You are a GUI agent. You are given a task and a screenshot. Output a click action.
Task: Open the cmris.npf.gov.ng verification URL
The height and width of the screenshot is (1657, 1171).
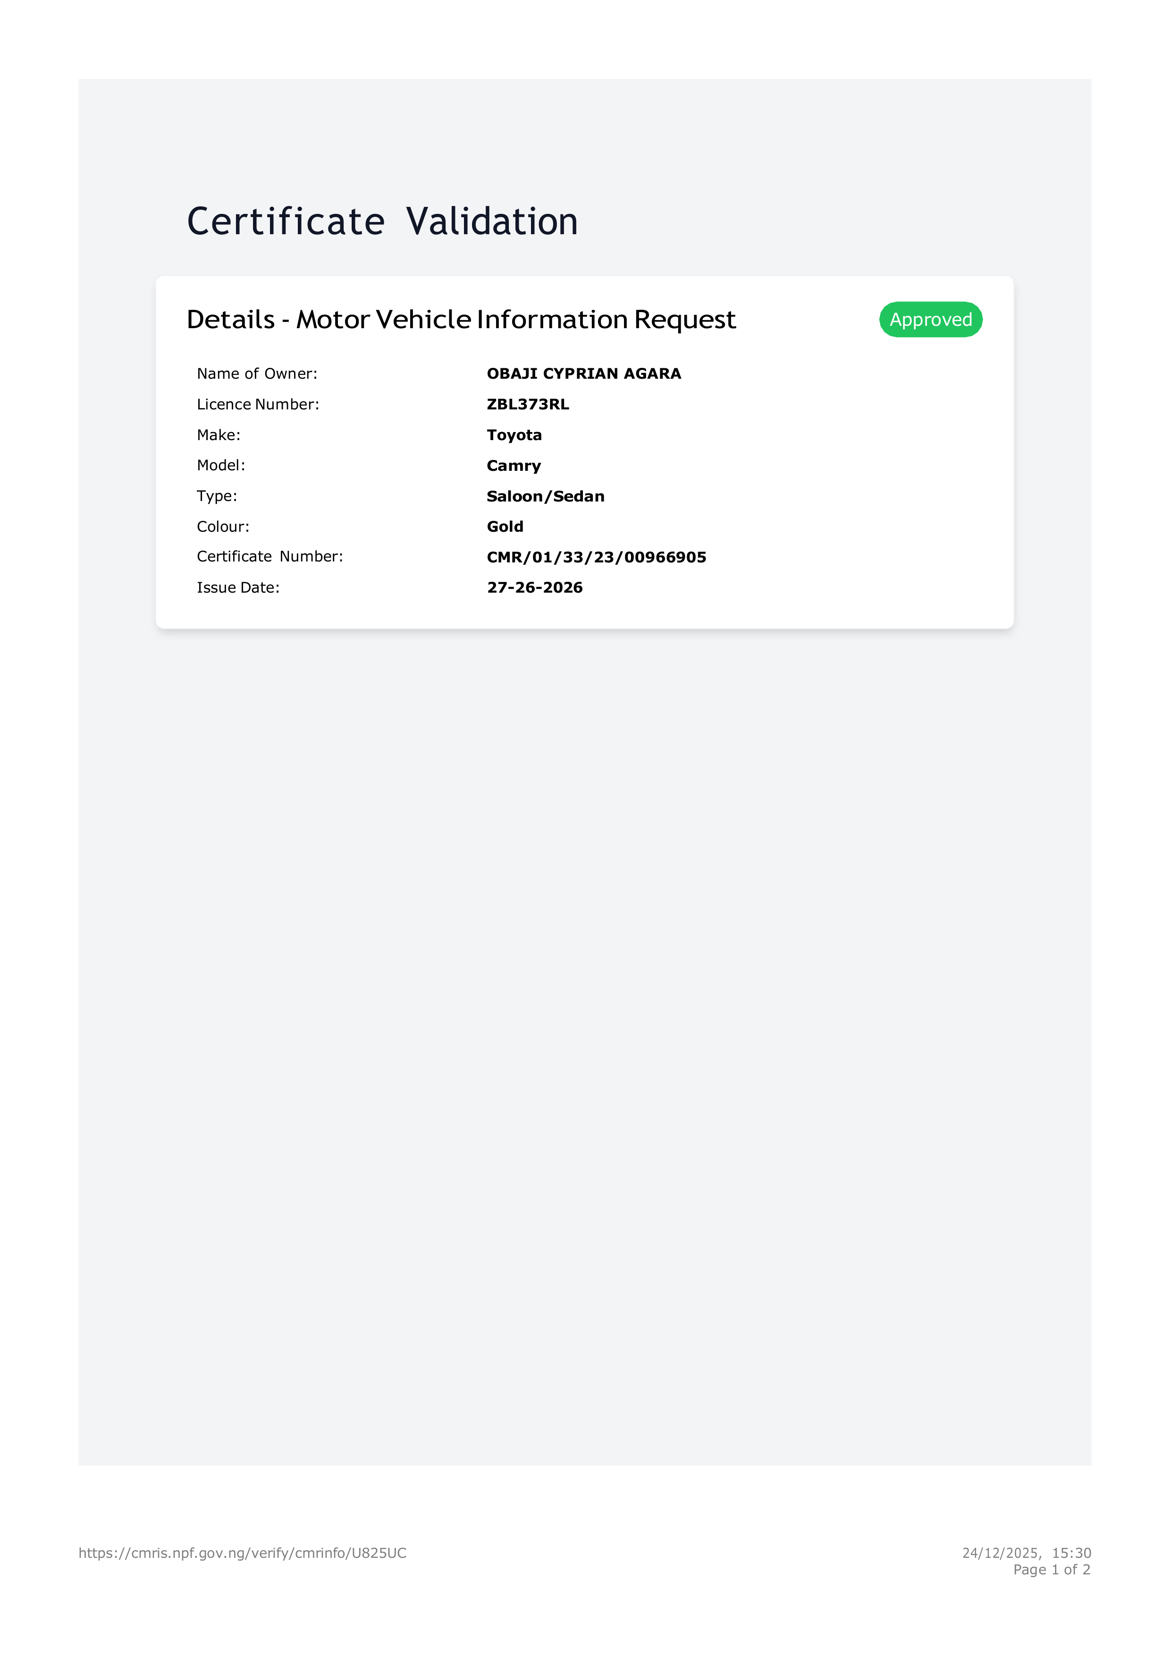point(243,1552)
